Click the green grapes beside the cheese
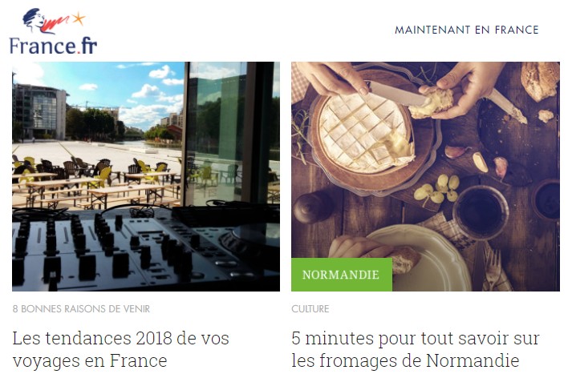This screenshot has height=374, width=568. coord(437,189)
